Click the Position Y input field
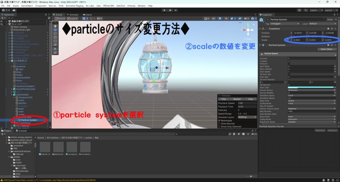Viewport: 340px width, 182px height. click(x=315, y=33)
